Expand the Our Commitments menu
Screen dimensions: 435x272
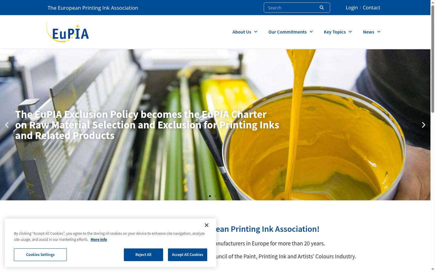click(x=291, y=32)
